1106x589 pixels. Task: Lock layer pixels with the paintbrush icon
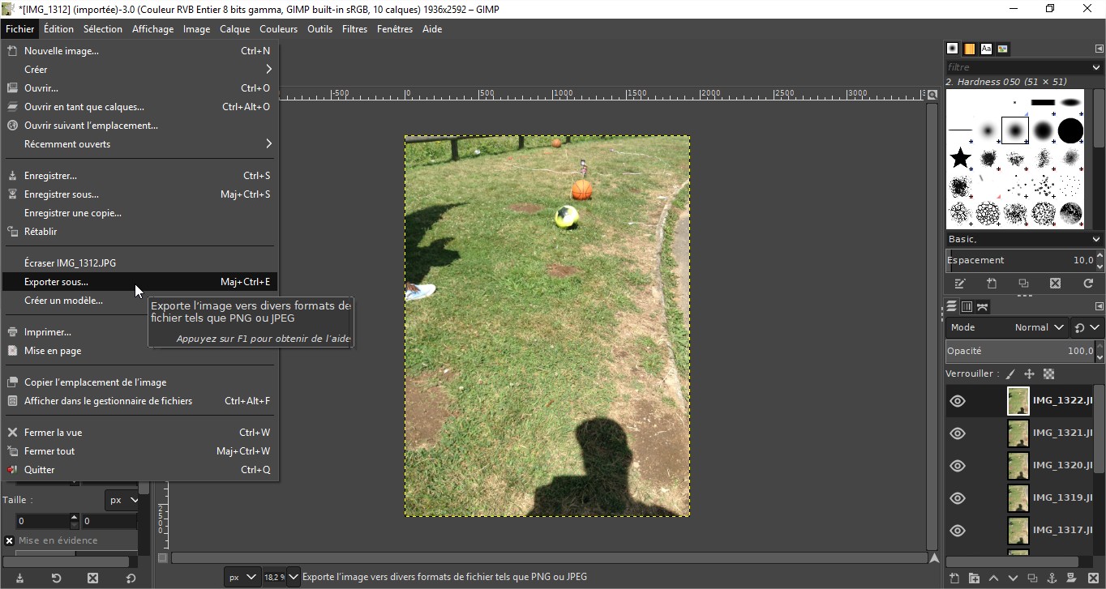point(1010,374)
